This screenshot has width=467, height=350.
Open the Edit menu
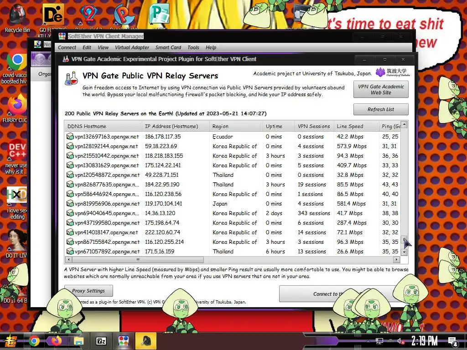tap(87, 47)
